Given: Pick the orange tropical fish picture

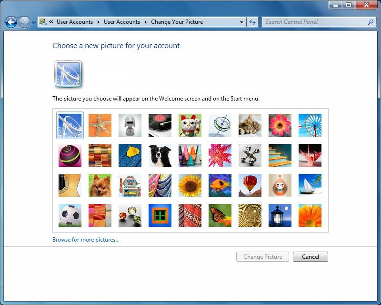Looking at the screenshot, I should coord(220,185).
